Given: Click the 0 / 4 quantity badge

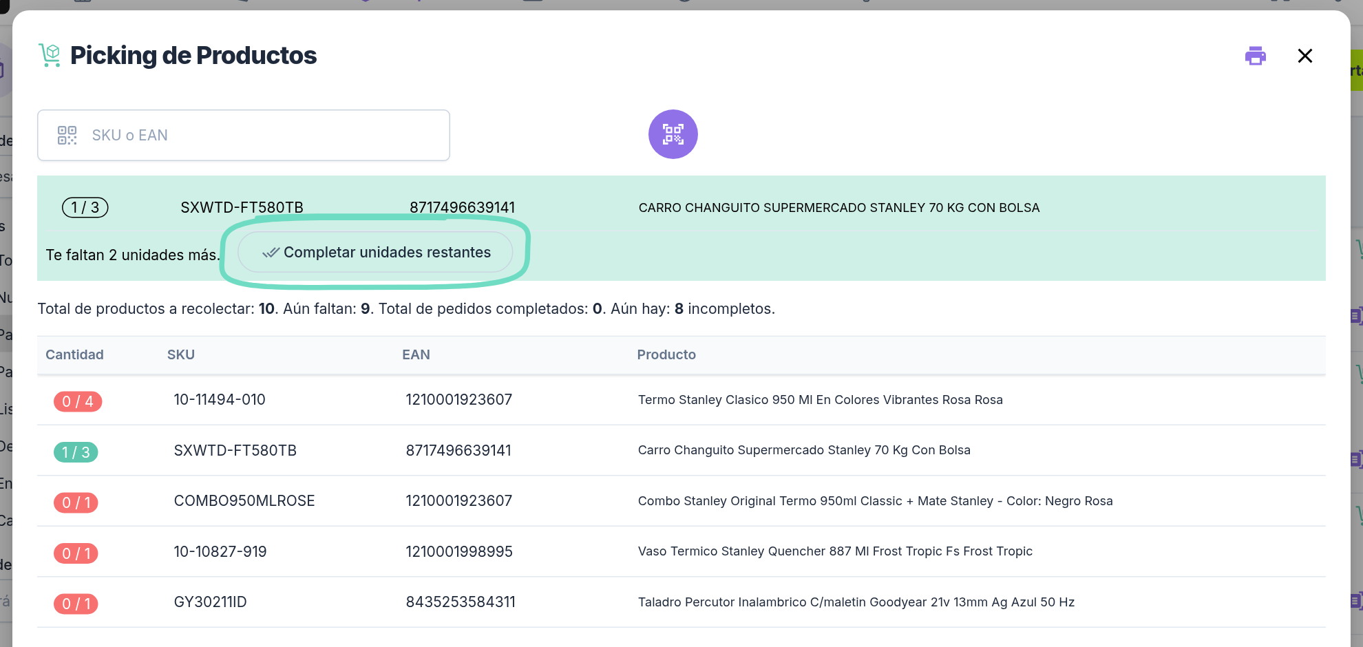Looking at the screenshot, I should point(78,401).
